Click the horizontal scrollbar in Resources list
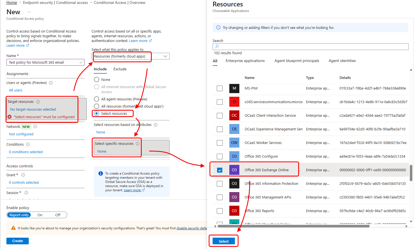The width and height of the screenshot is (414, 251). click(293, 226)
